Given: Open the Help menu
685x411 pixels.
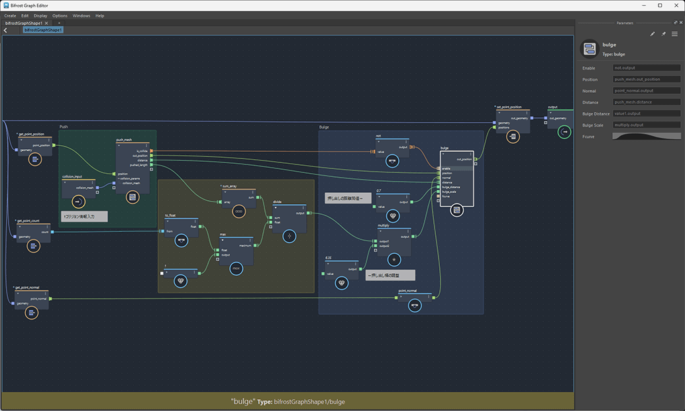Looking at the screenshot, I should 99,16.
